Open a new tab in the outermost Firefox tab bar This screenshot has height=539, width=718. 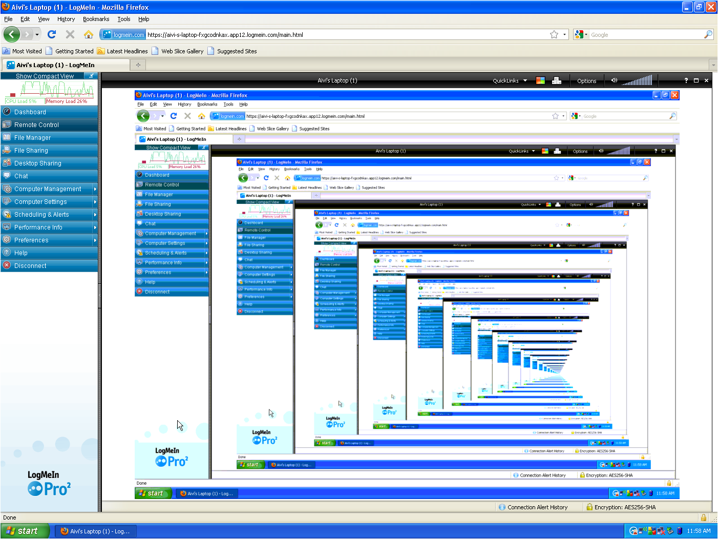(x=138, y=65)
